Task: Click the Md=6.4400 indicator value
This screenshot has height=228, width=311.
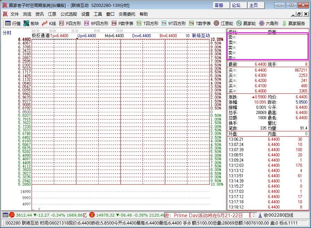Action: [x=114, y=36]
